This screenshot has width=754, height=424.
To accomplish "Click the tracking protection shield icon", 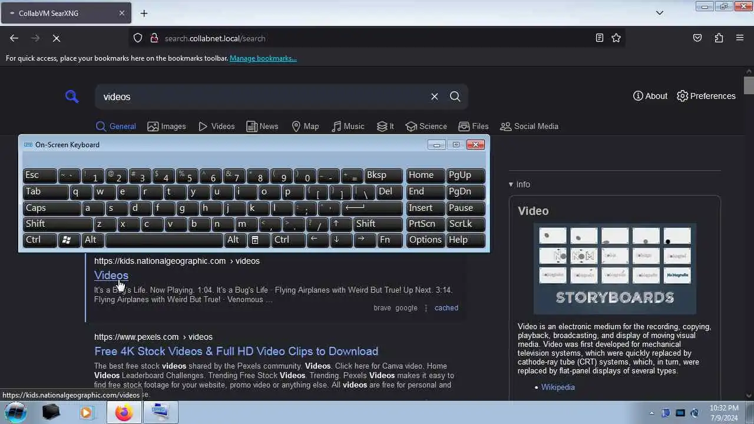I will tap(138, 38).
